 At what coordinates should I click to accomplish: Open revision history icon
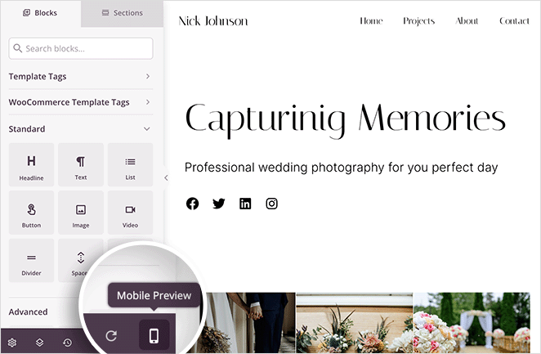pos(67,343)
